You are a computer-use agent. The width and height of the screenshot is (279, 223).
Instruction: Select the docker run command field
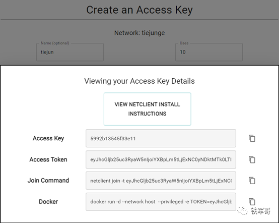pos(161,202)
